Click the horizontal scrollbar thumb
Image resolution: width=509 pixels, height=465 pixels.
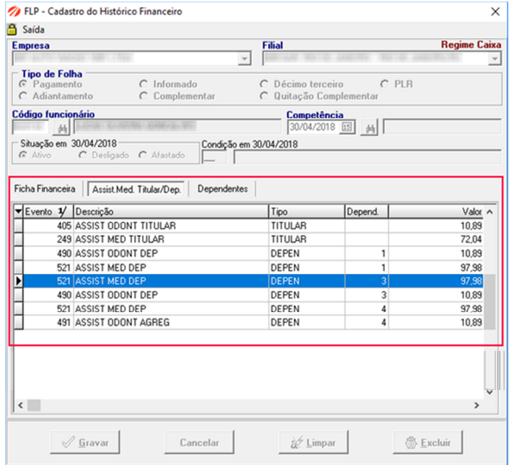pyautogui.click(x=34, y=405)
